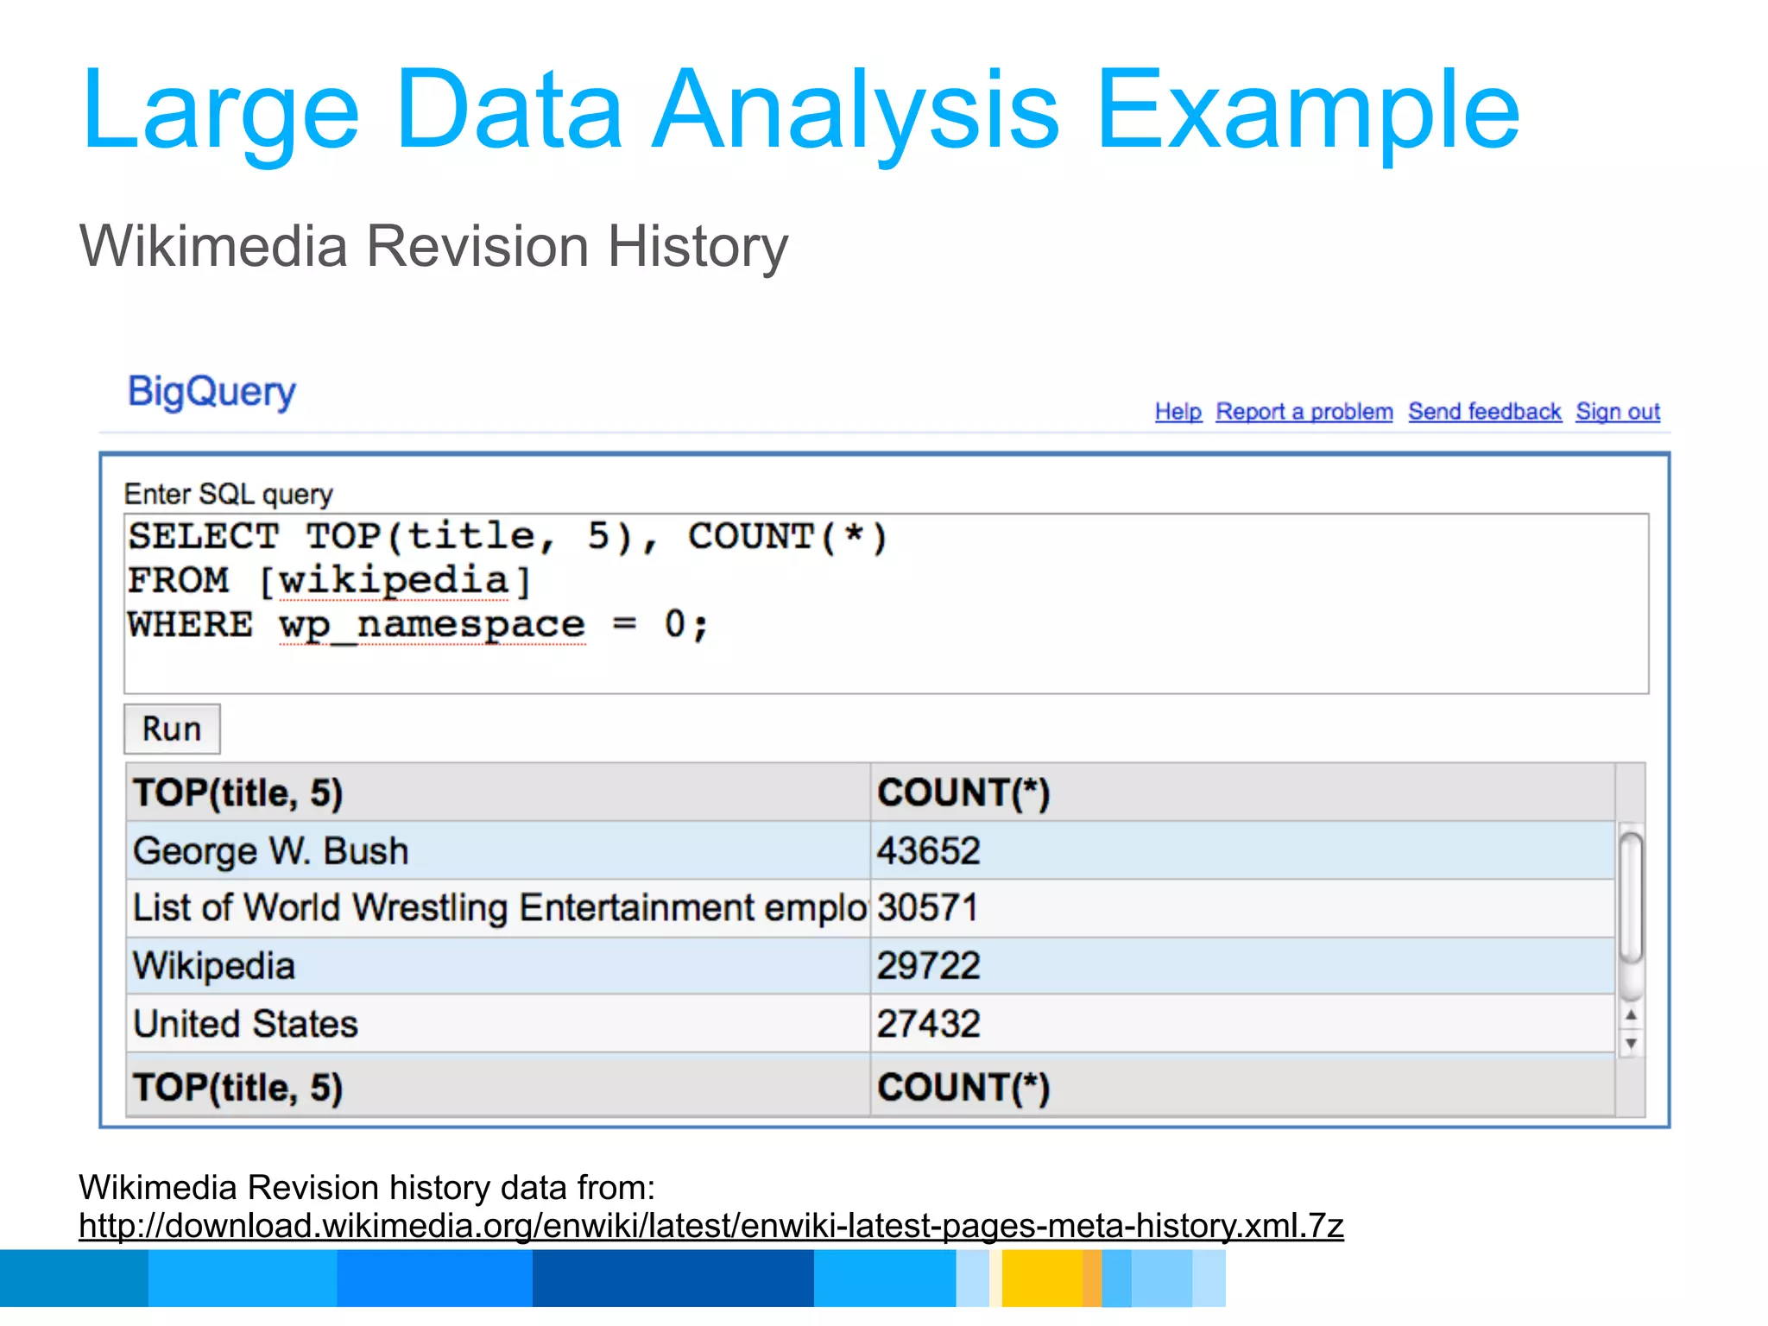Viewport: 1768px width, 1326px height.
Task: Click the results scroll up arrow
Action: click(1631, 1015)
